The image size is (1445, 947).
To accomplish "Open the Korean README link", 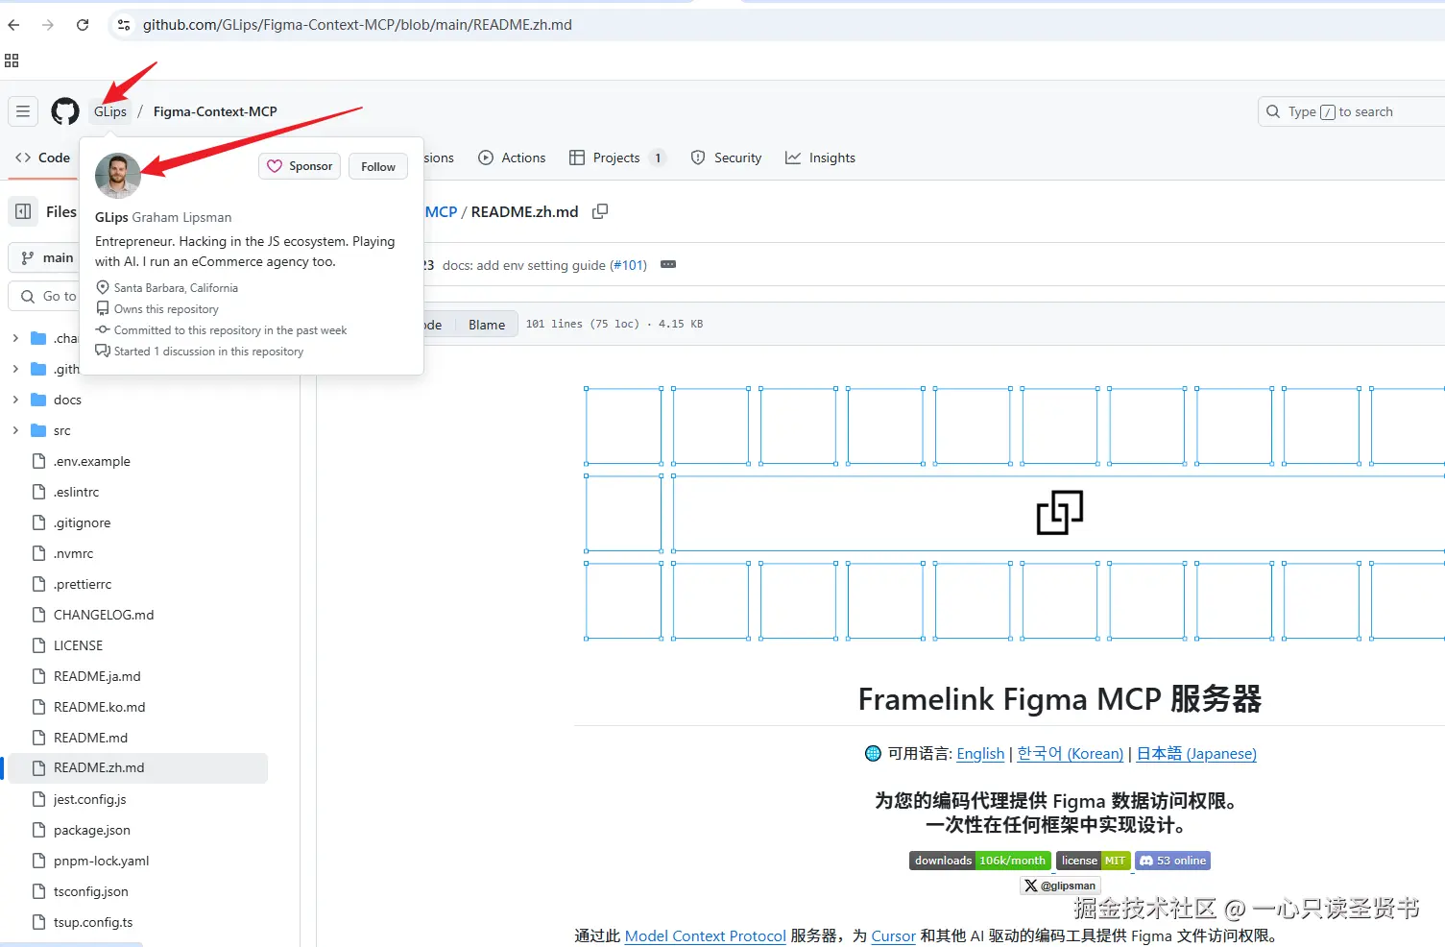I will coord(1070,754).
